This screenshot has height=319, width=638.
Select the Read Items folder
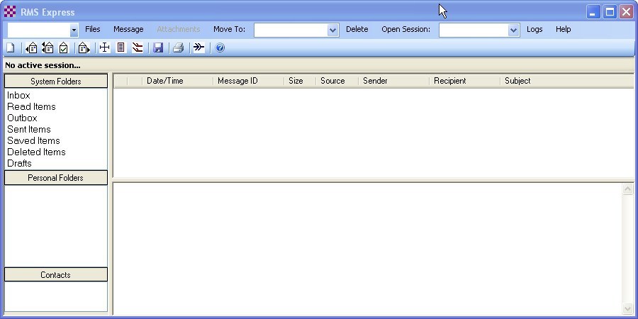coord(31,106)
